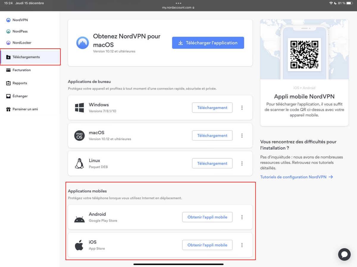Click 'Appli mobile NordVPN' title
357x267 pixels.
pos(304,97)
